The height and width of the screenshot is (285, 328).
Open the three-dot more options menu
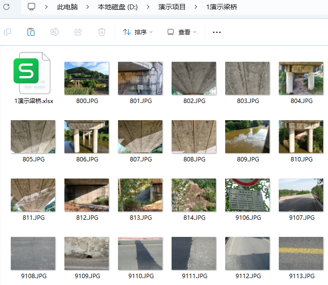coord(217,32)
